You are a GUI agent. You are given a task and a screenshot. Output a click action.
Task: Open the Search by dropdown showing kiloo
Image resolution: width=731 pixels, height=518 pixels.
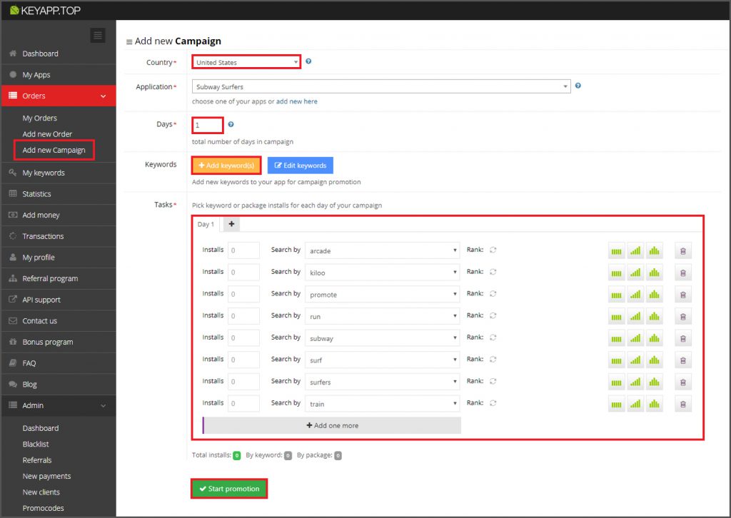pos(383,273)
